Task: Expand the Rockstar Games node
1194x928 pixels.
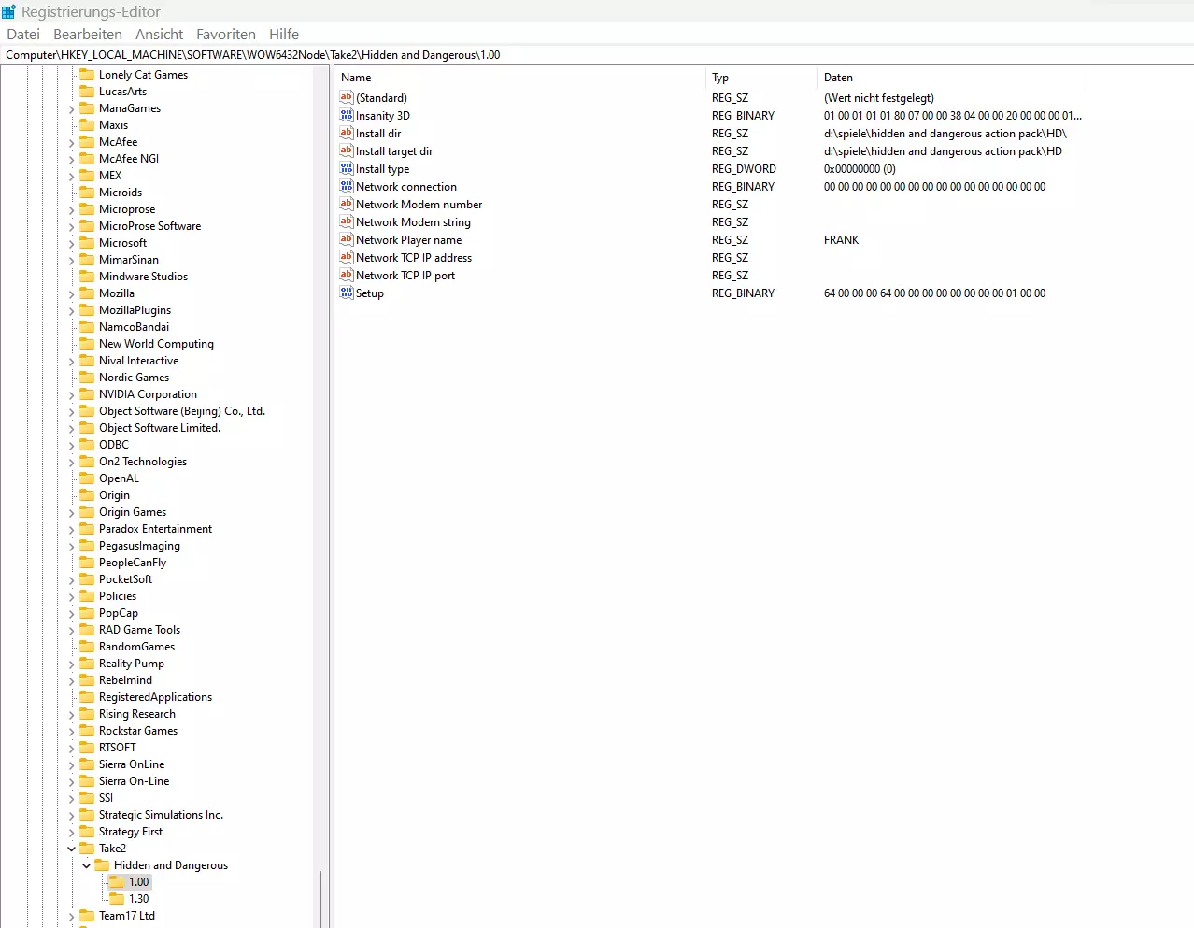Action: point(72,731)
